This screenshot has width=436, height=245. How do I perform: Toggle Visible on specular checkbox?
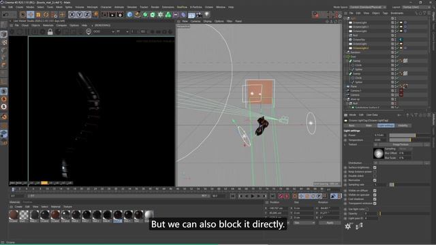pos(375,195)
